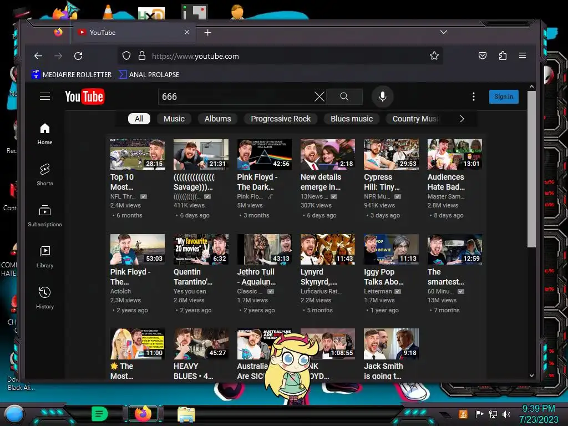568x426 pixels.
Task: Start voice search with the microphone icon
Action: [383, 97]
